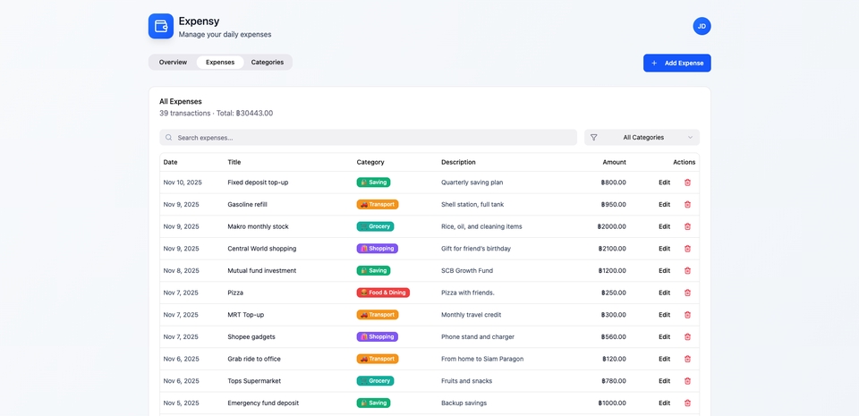This screenshot has width=859, height=416.
Task: Edit the MRT Top-up expense
Action: pos(664,315)
